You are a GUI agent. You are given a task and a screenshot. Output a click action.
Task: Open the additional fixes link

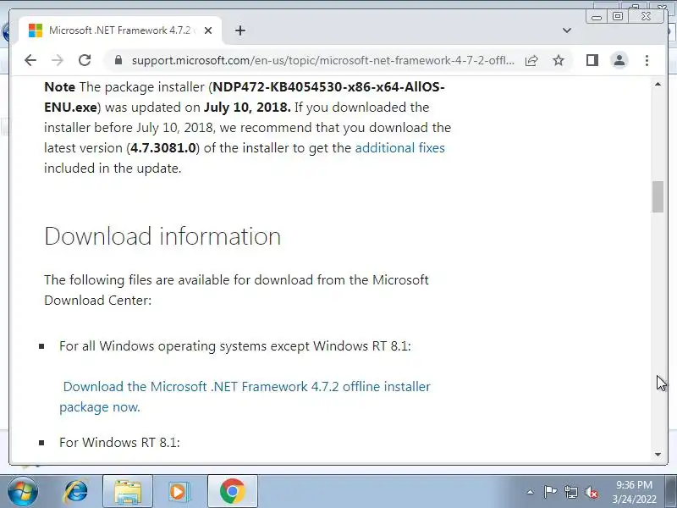click(399, 147)
